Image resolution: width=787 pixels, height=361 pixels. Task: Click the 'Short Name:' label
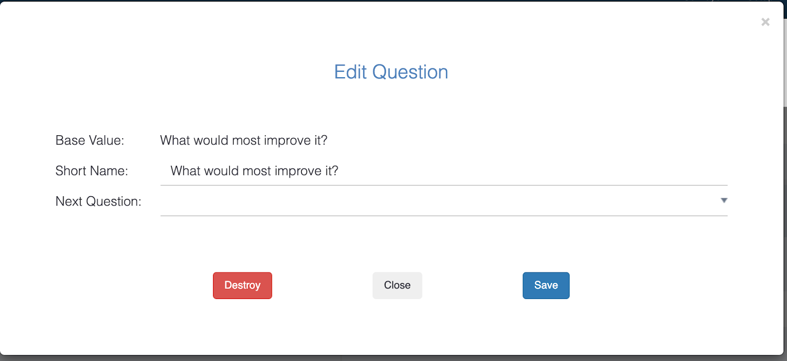pos(91,171)
